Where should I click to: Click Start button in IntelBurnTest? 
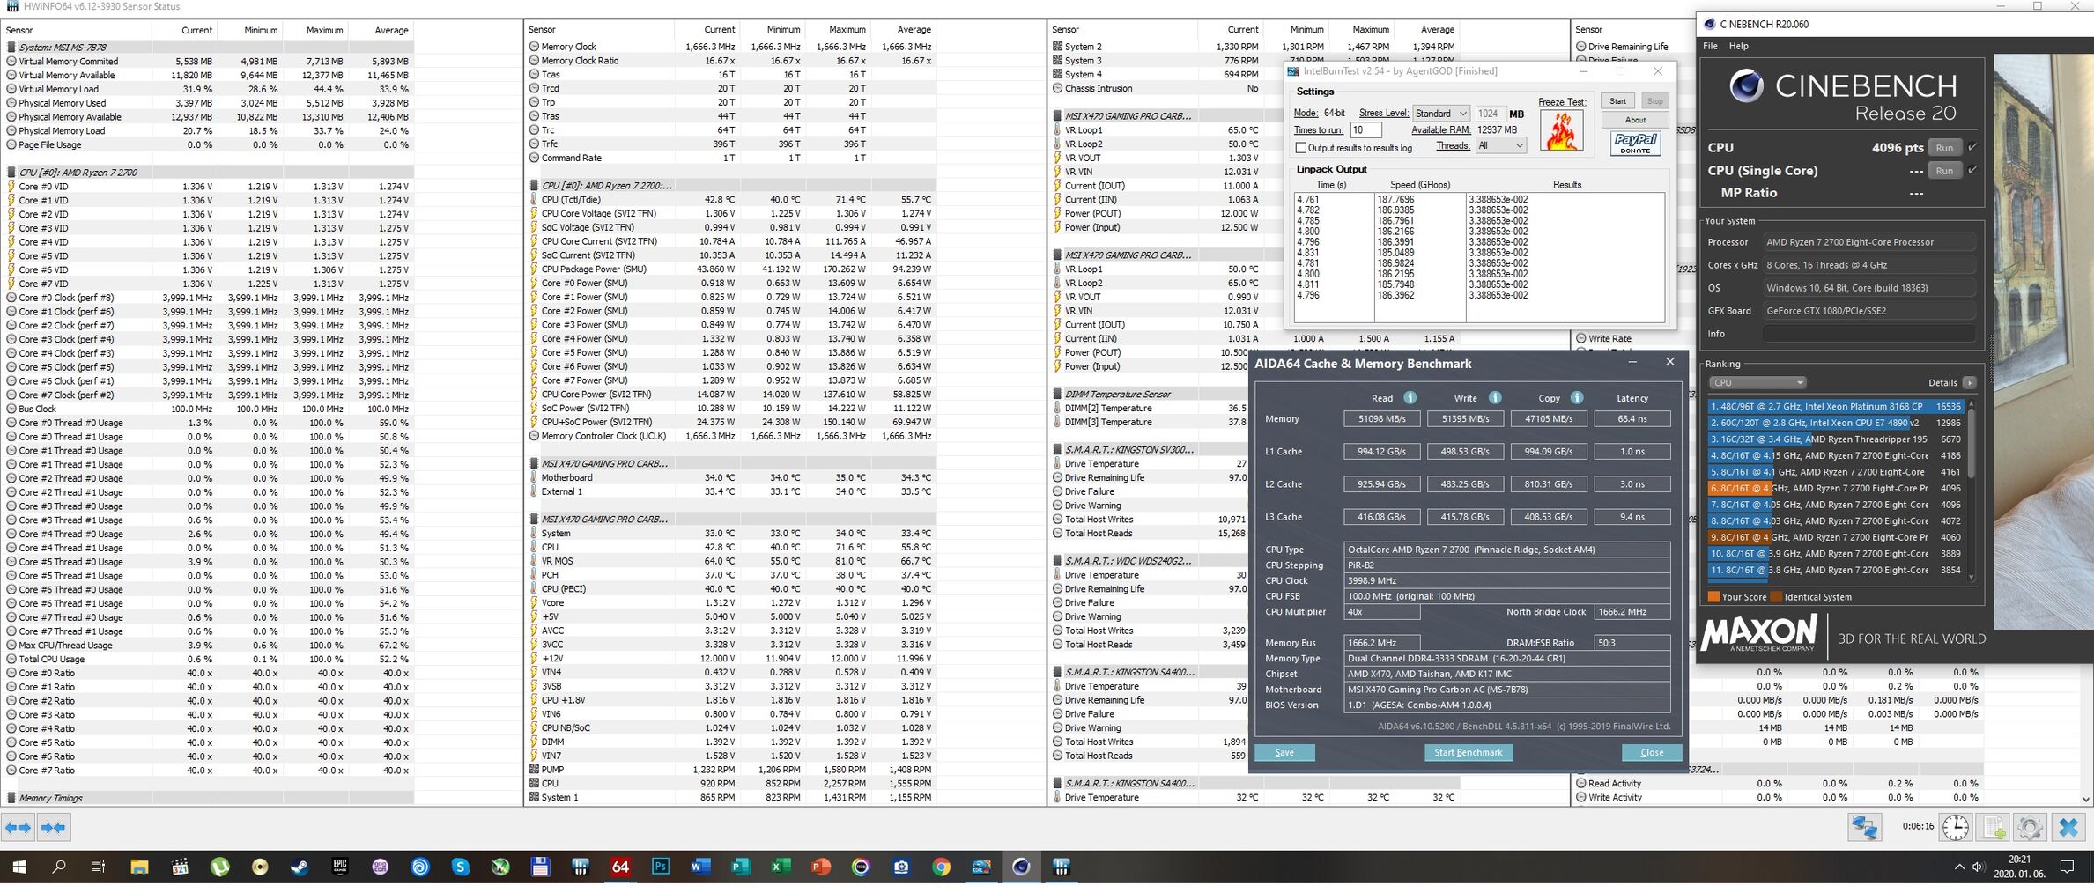click(x=1617, y=101)
